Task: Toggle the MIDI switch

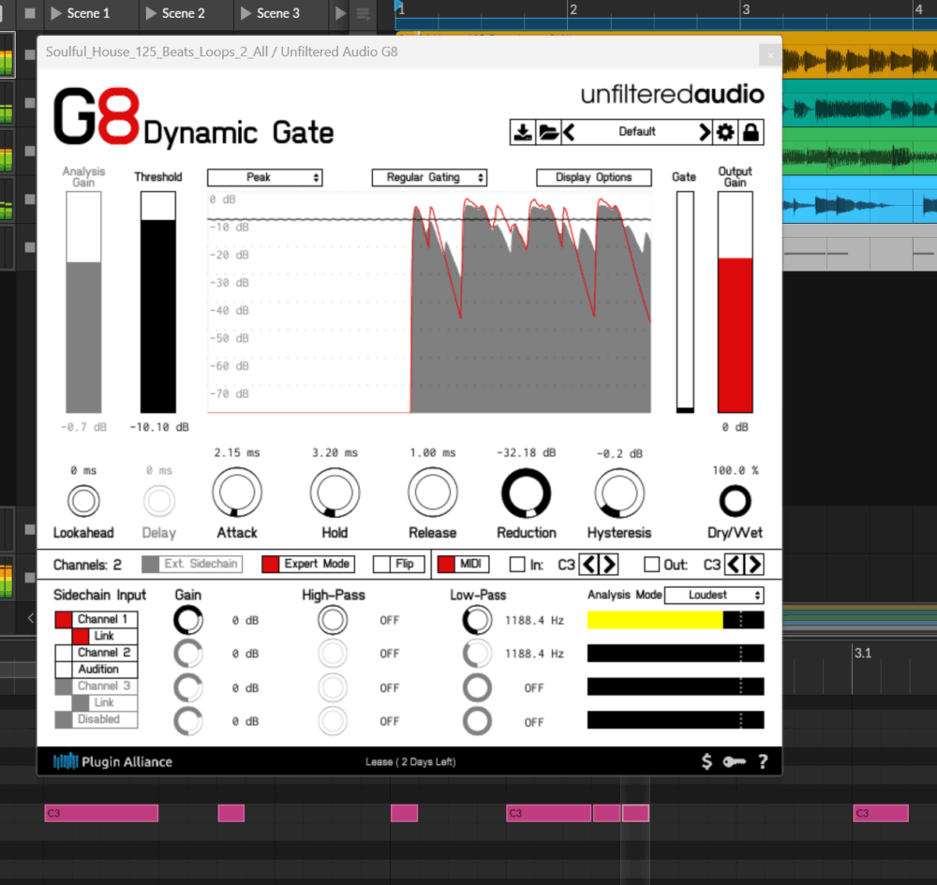Action: coord(463,565)
